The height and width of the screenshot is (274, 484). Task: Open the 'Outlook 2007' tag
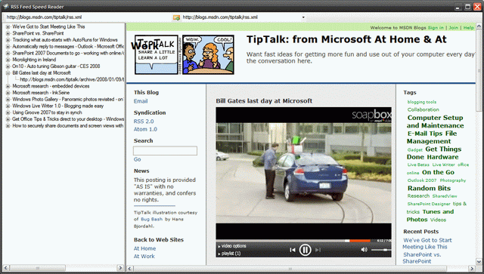422,180
